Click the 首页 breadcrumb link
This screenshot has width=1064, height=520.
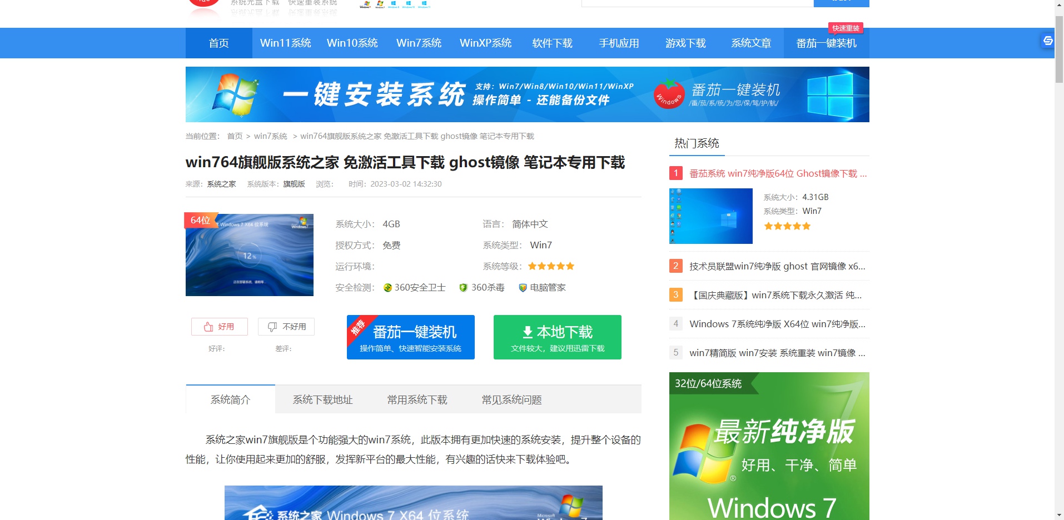pyautogui.click(x=235, y=136)
